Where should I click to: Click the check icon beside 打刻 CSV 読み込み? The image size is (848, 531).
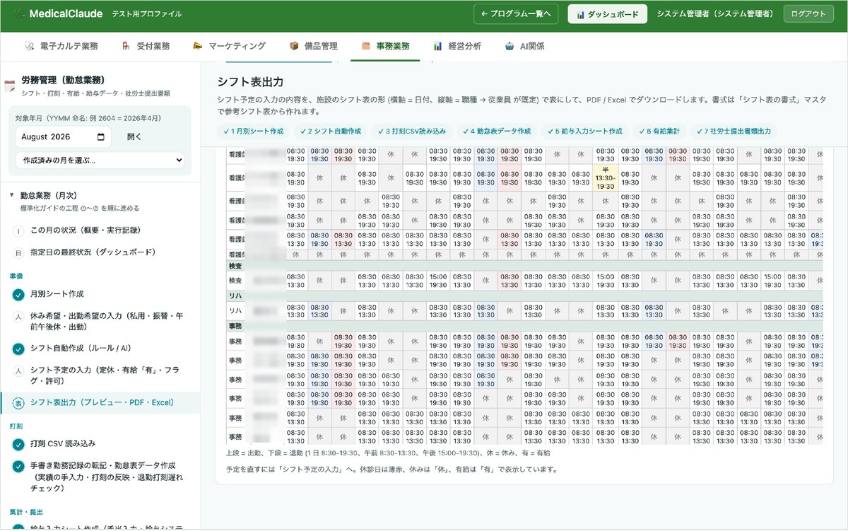coord(18,444)
